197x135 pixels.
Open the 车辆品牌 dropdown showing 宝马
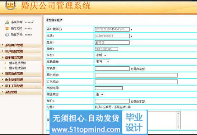(x=102, y=62)
